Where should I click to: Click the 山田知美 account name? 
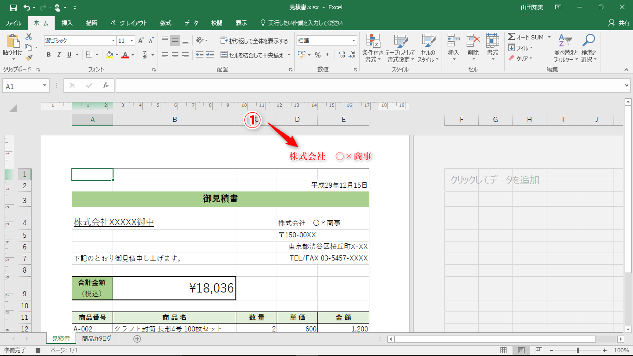[x=532, y=7]
